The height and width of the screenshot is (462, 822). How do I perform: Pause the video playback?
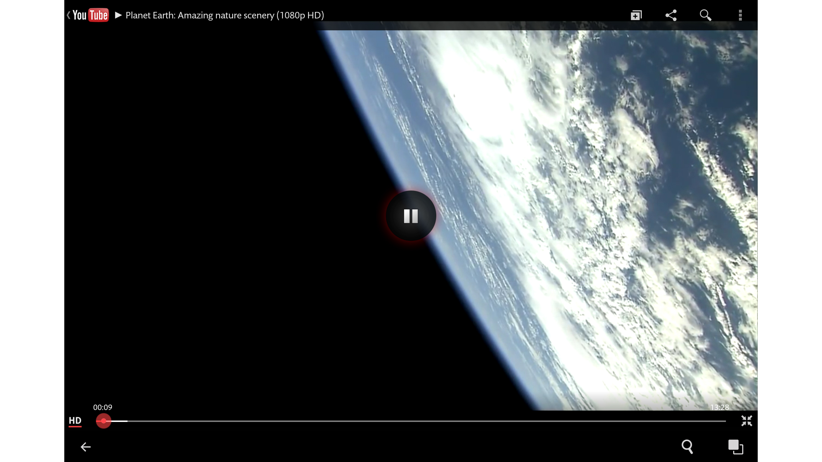click(x=411, y=216)
